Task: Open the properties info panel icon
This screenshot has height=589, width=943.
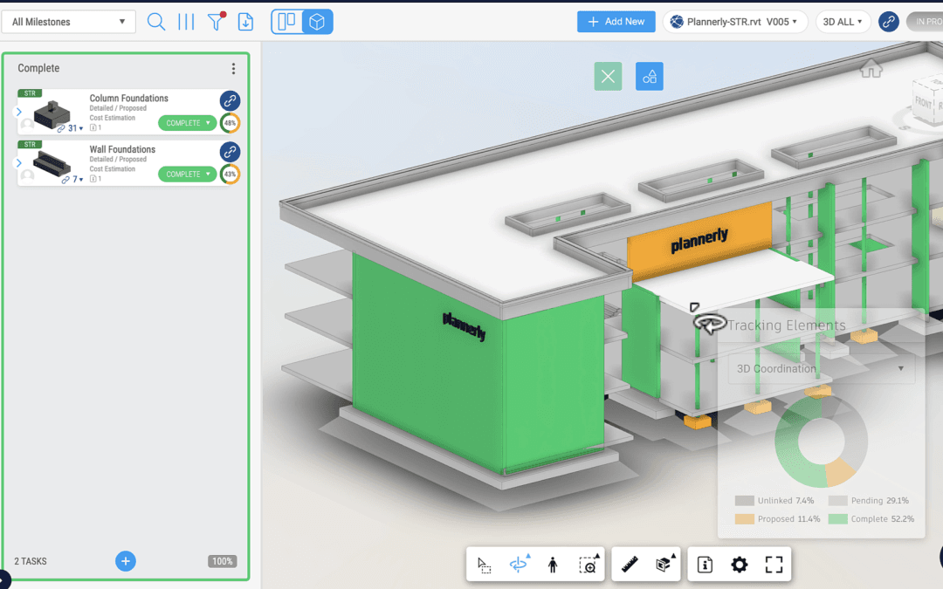Action: tap(705, 565)
